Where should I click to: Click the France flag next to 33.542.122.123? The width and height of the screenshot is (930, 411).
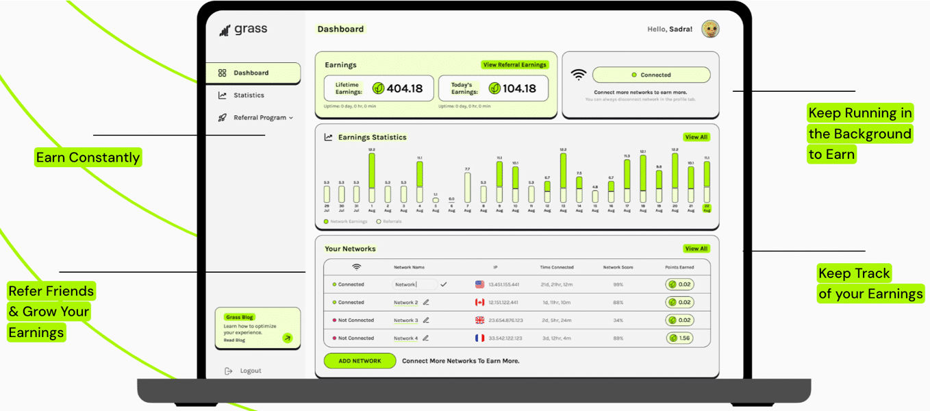(479, 338)
